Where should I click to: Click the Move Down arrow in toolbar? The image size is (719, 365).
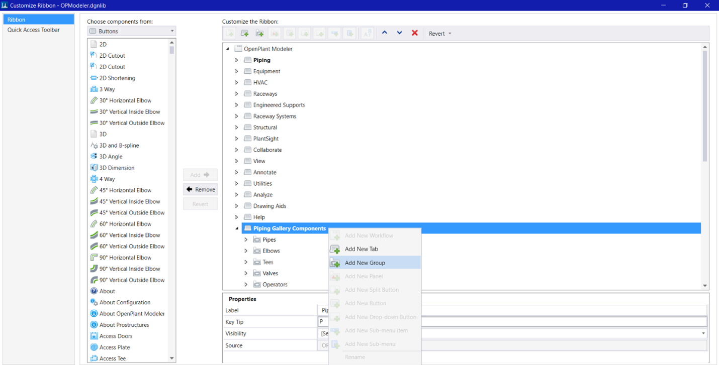tap(400, 33)
